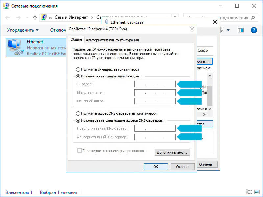Click Отмена in IPv4 dialog
This screenshot has height=197, width=263.
coord(182,167)
